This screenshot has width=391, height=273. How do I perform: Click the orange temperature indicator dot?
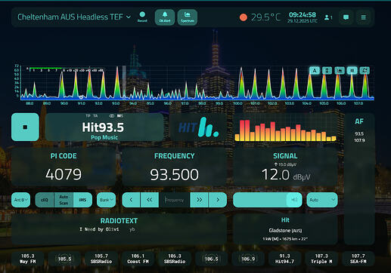coord(244,17)
